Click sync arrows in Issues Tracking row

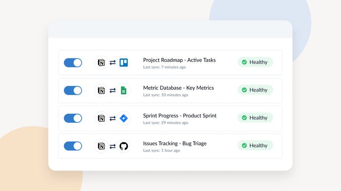click(x=112, y=146)
